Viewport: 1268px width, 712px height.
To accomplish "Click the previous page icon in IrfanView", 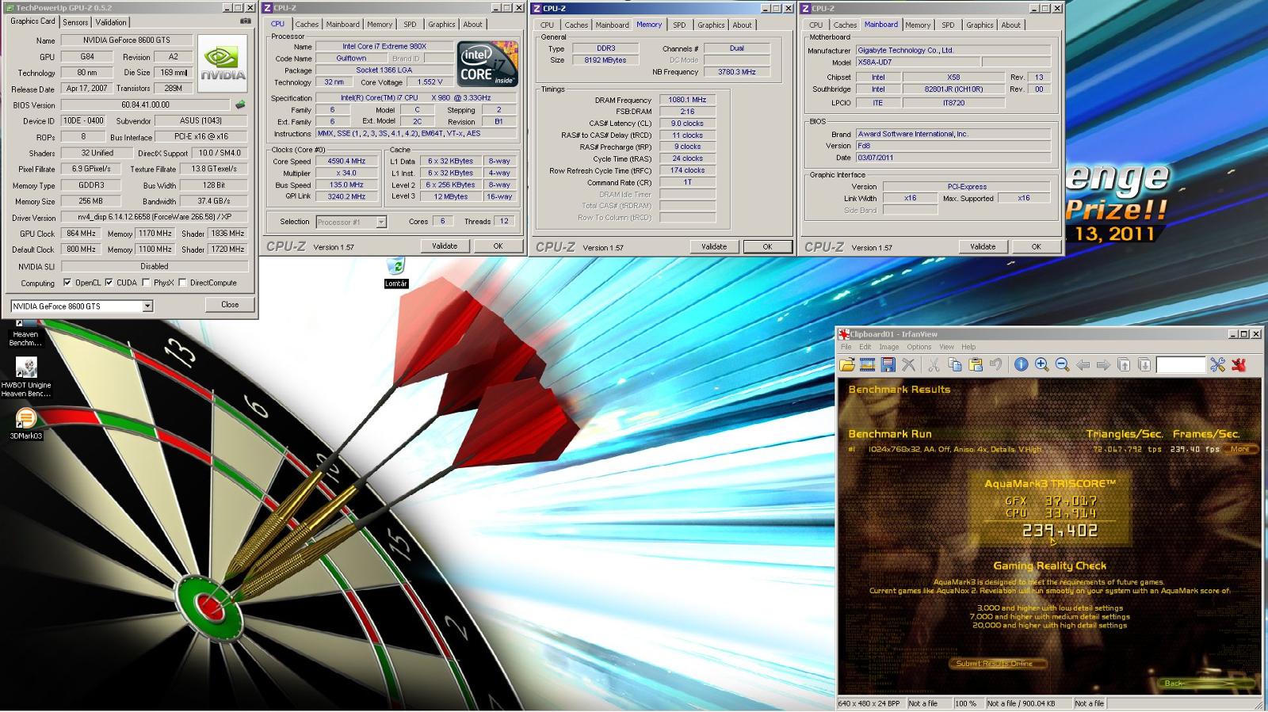I will pos(1124,364).
